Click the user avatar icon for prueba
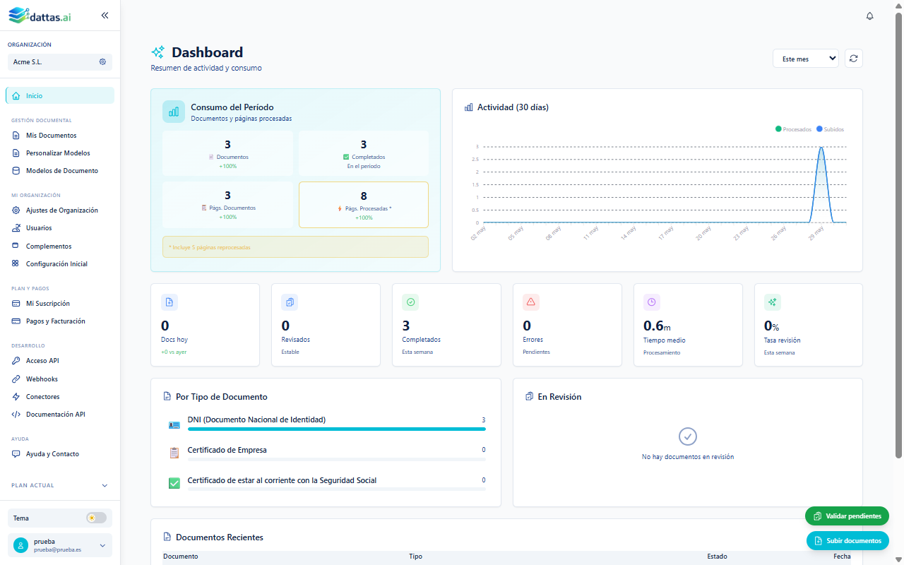 point(21,545)
